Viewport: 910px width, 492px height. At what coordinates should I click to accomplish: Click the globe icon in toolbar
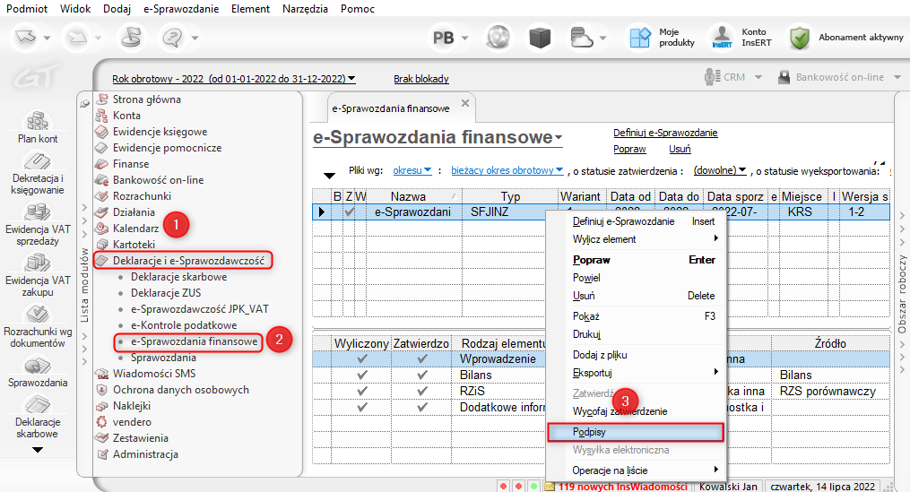pyautogui.click(x=498, y=38)
